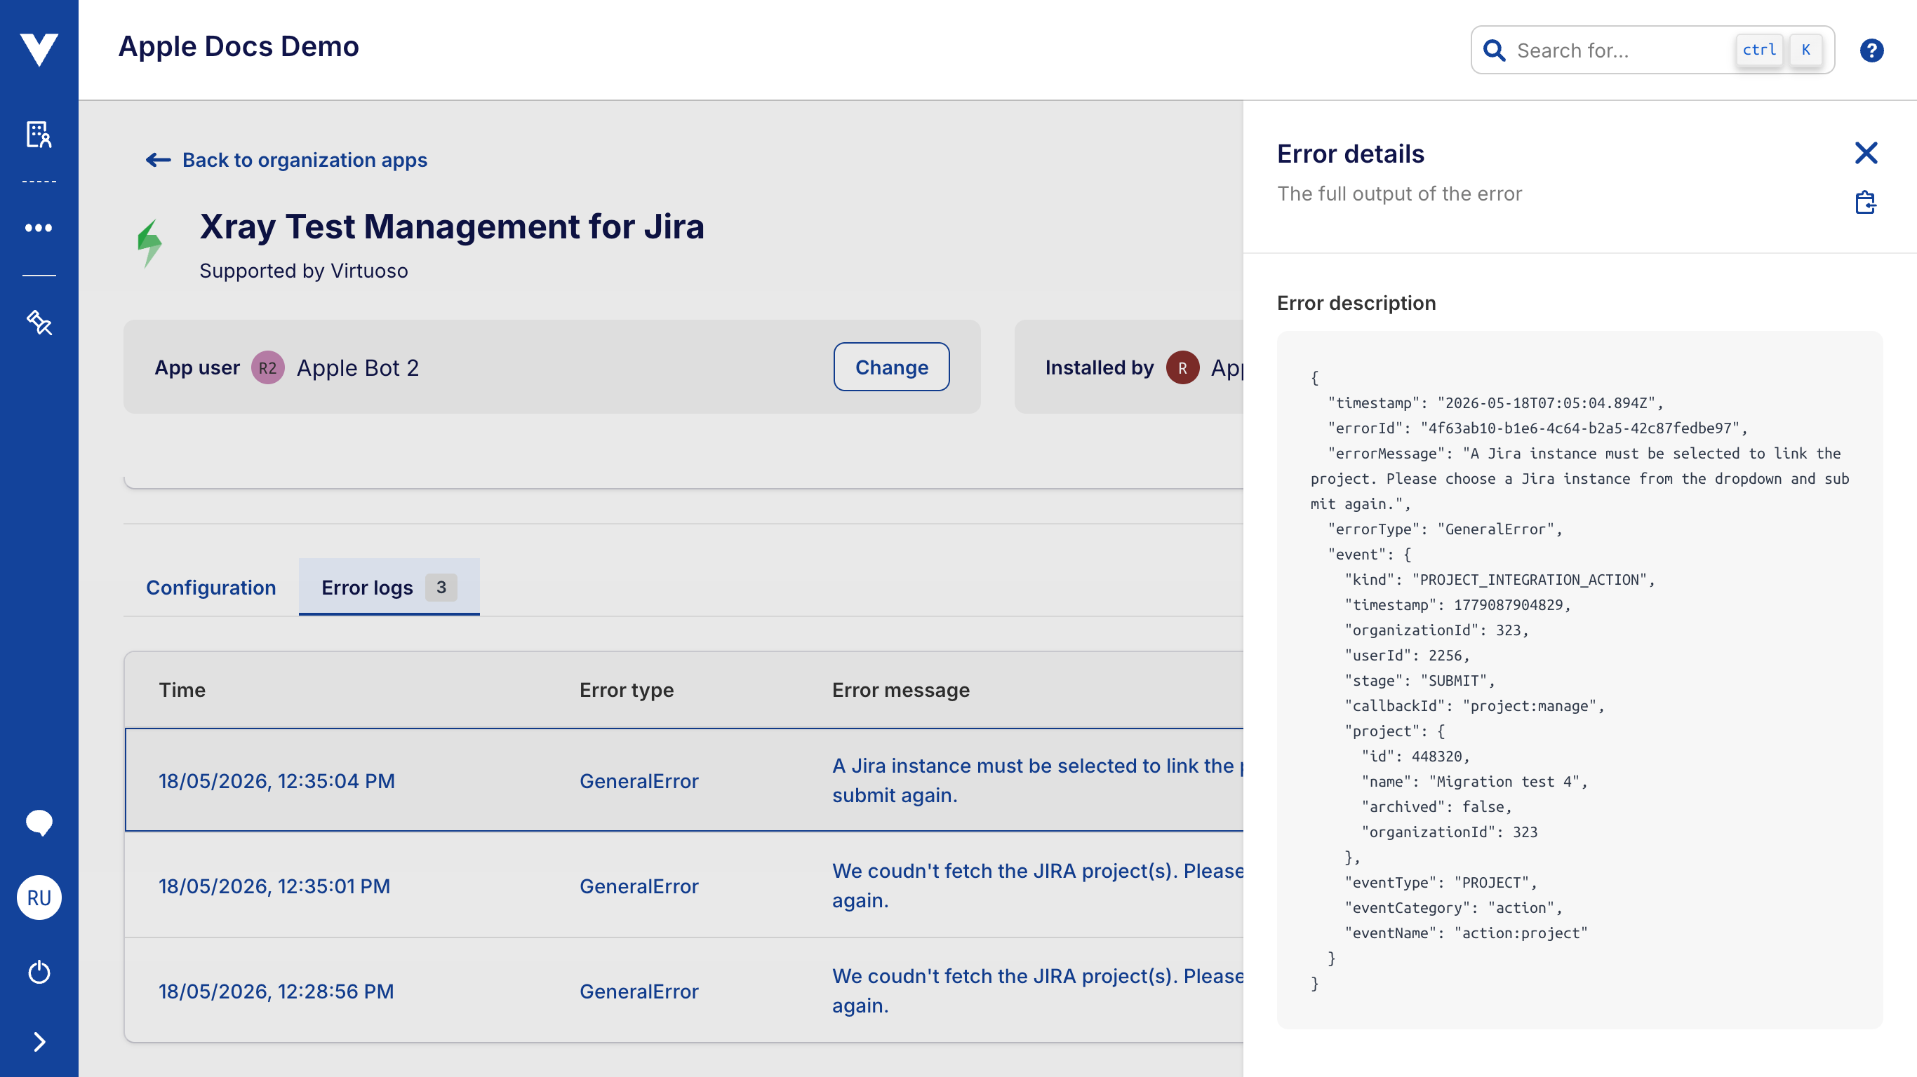Expand the sidebar with the chevron arrow

click(x=39, y=1041)
